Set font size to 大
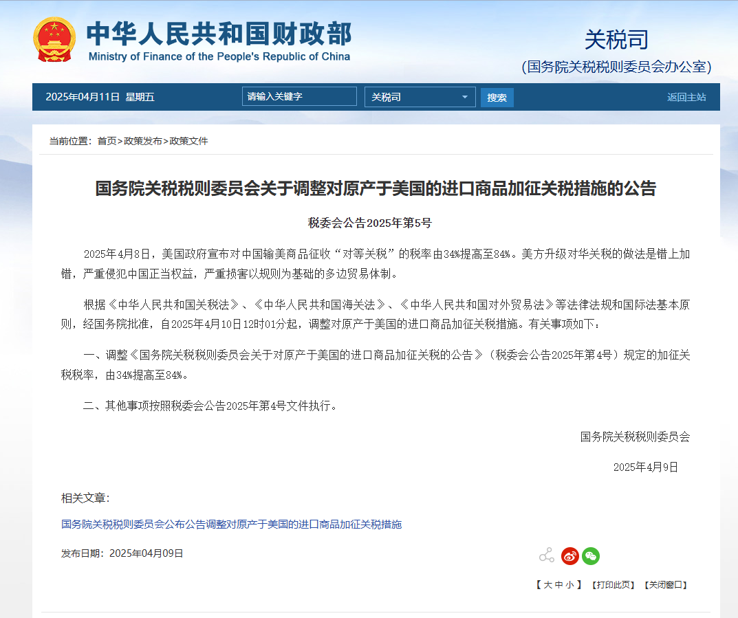This screenshot has height=618, width=738. click(548, 584)
